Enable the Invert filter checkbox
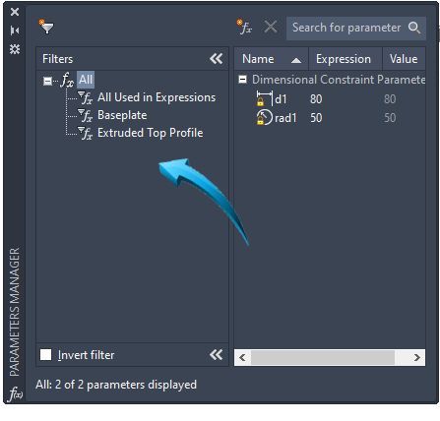 (45, 355)
